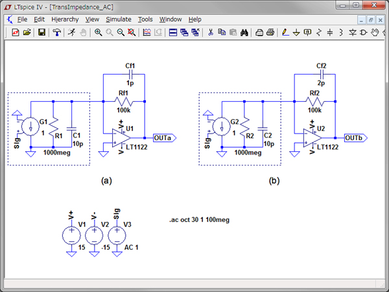Open Control Panel via the hammer icon

[x=56, y=32]
